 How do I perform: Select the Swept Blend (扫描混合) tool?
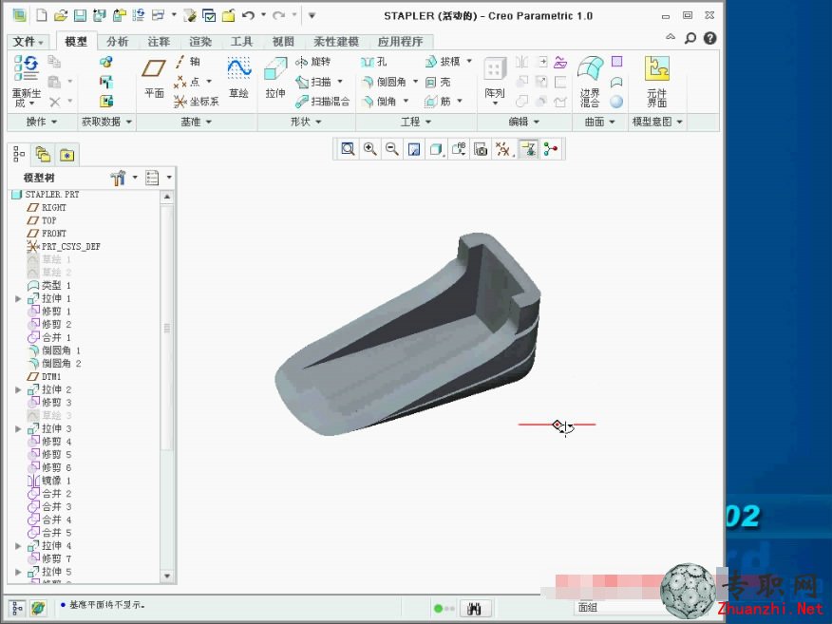(323, 102)
